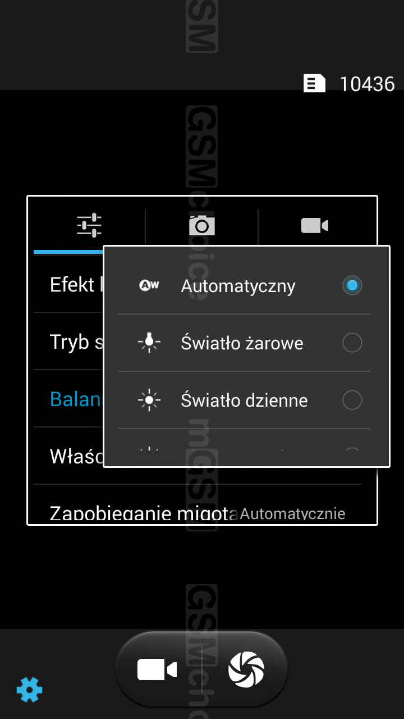Tap the photo shutter aperture button

[246, 670]
